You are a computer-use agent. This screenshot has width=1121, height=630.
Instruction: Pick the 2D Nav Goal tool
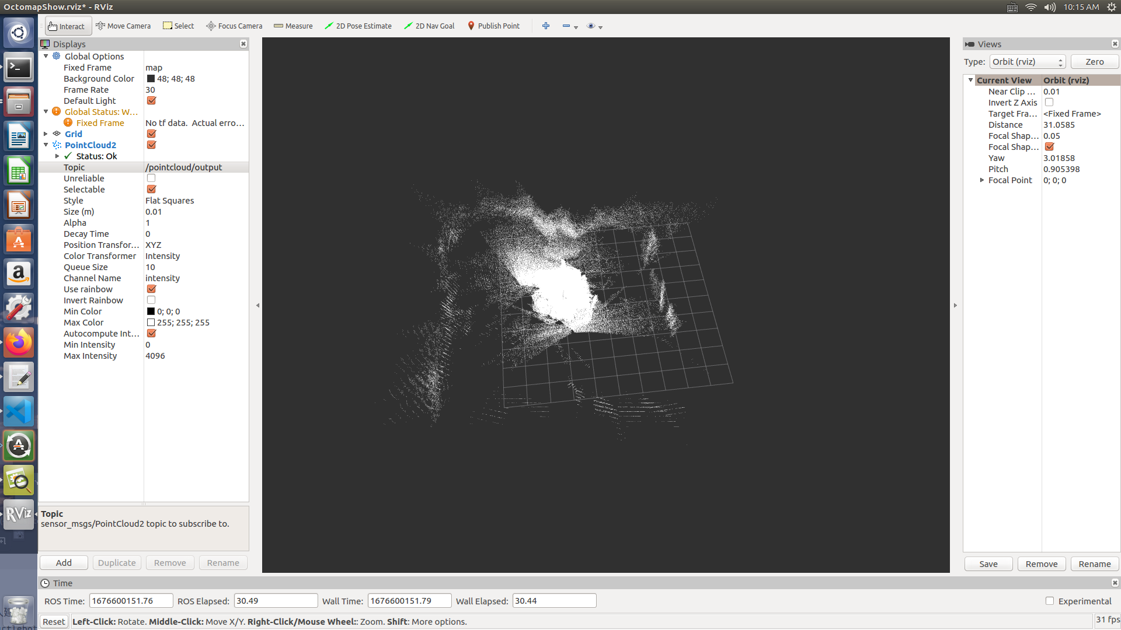(x=429, y=26)
